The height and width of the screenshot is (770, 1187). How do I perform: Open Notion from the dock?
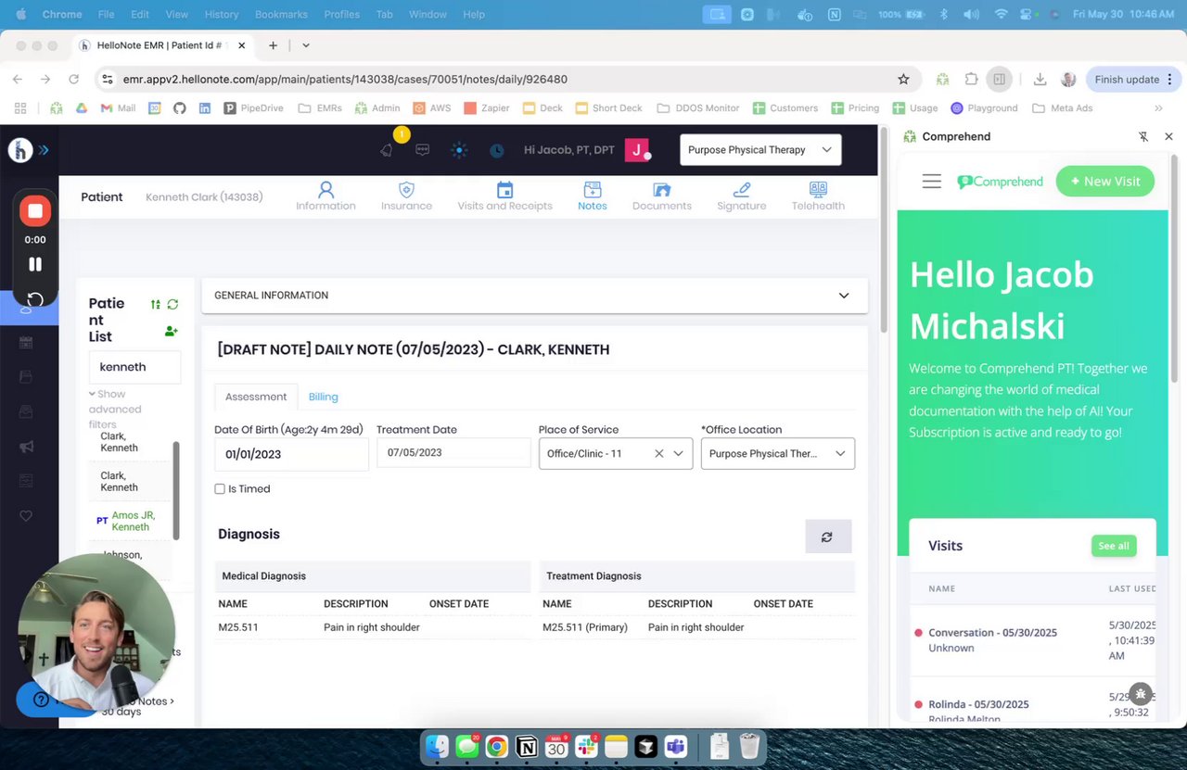pyautogui.click(x=527, y=746)
